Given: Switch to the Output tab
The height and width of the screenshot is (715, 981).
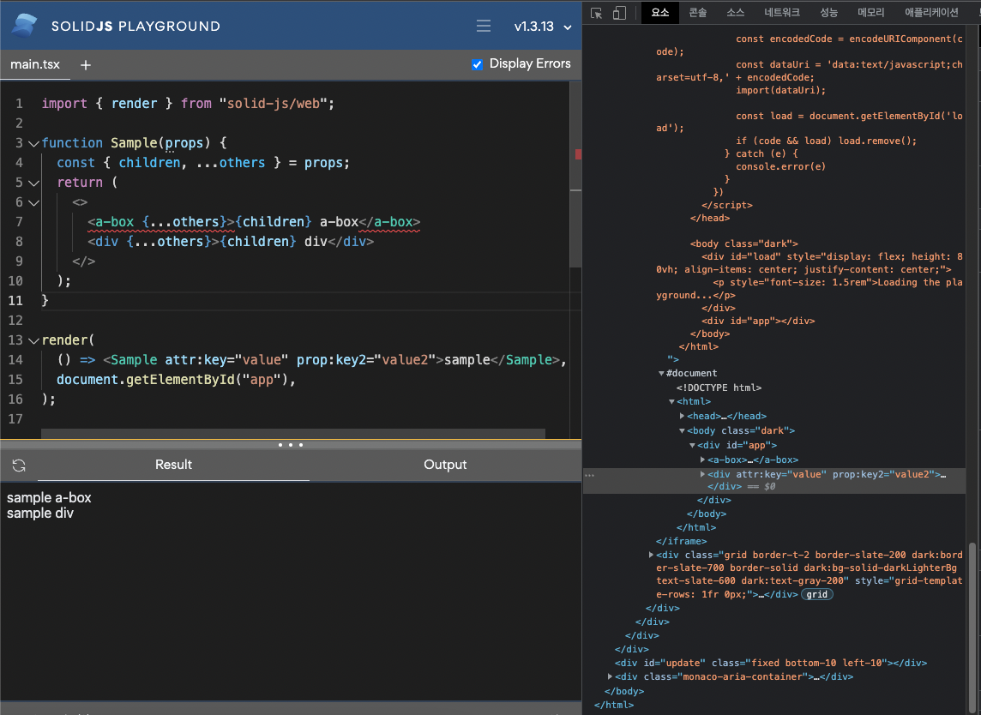Looking at the screenshot, I should (x=445, y=465).
